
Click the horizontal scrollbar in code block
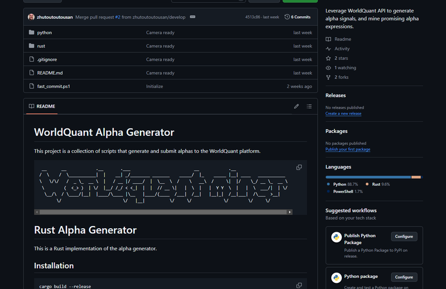[163, 212]
